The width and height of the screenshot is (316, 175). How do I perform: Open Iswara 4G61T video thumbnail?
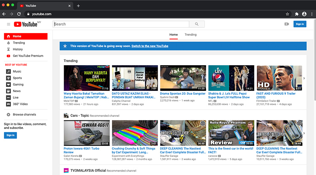(x=87, y=133)
